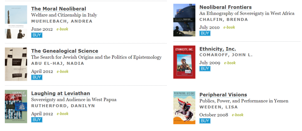Open The Moral Neoliberal title link
Viewport: 302px width, 131px height.
(59, 9)
